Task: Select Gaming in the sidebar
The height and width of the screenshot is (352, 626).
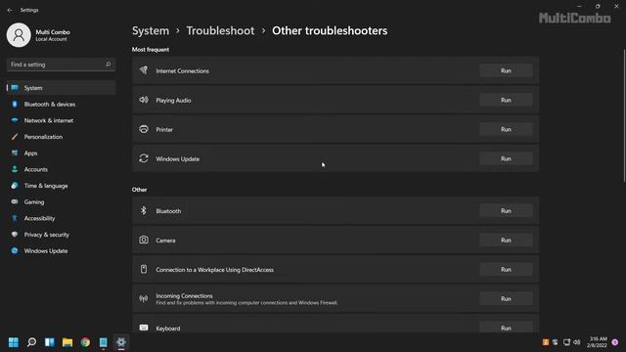Action: tap(61, 202)
